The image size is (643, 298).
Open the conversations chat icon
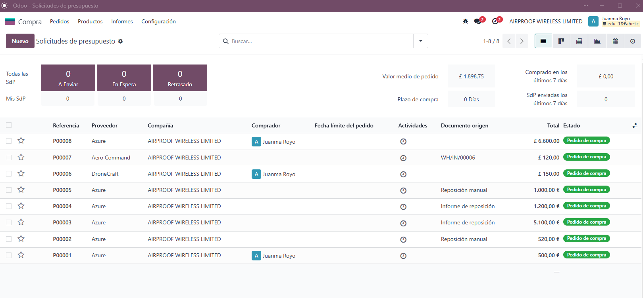point(477,21)
